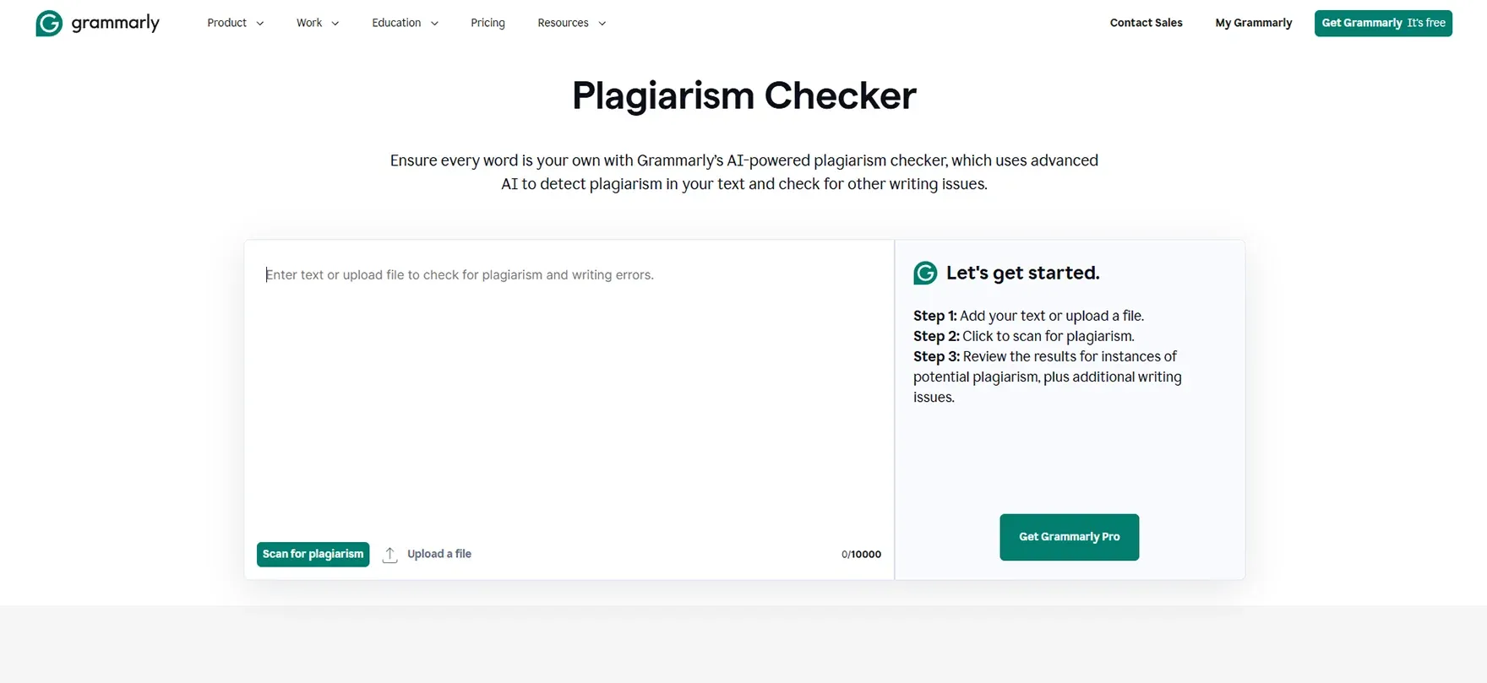Open the Pricing page
The width and height of the screenshot is (1487, 683).
pyautogui.click(x=487, y=23)
